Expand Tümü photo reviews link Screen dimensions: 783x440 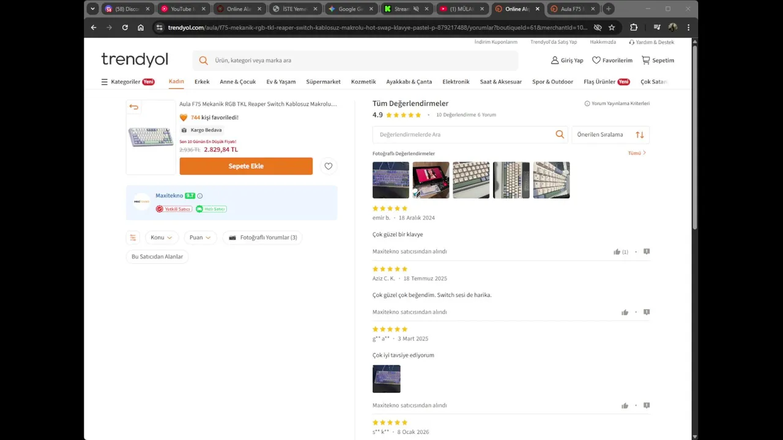click(x=637, y=153)
